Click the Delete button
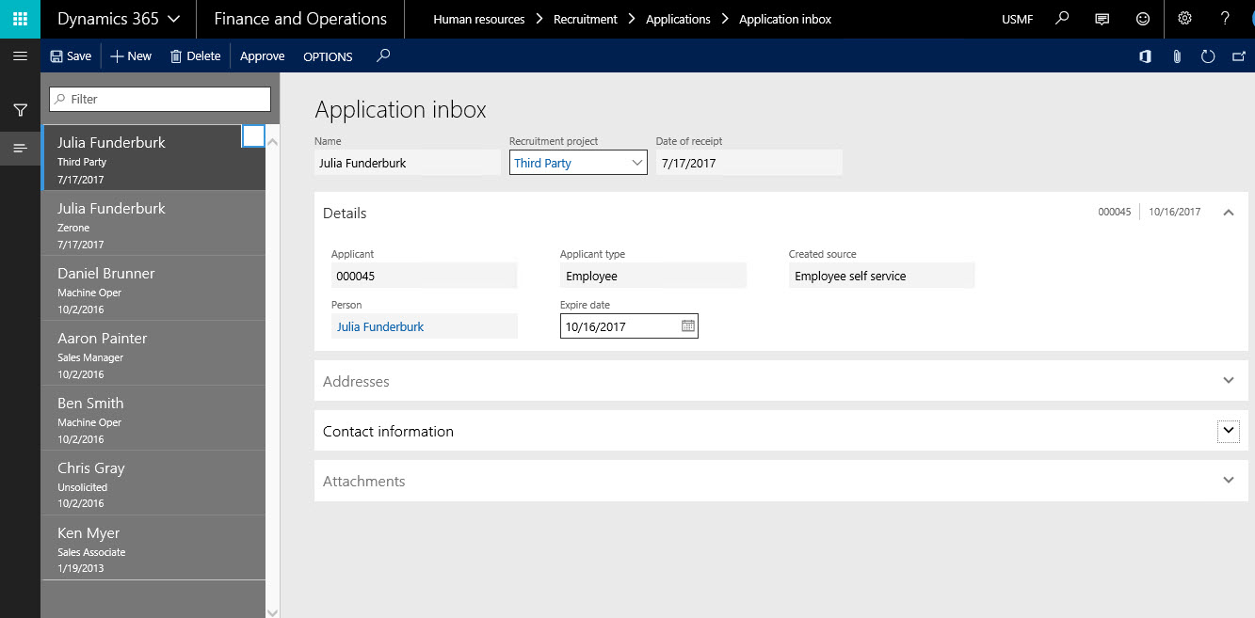 (195, 56)
